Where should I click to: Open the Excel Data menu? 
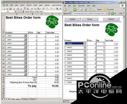point(41,5)
